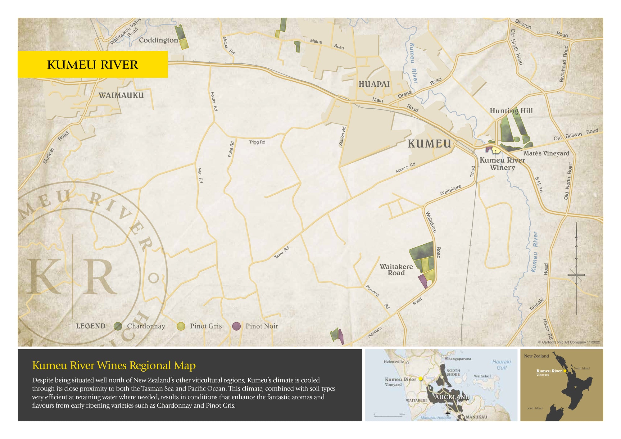Viewport: 621px width, 439px height.
Task: Click the 'Puke Rd' road label
Action: 231,149
